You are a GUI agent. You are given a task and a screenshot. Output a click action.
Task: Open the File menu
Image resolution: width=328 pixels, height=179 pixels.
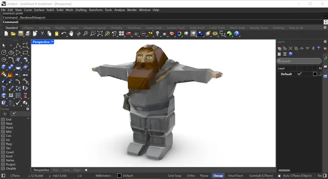pos(3,10)
